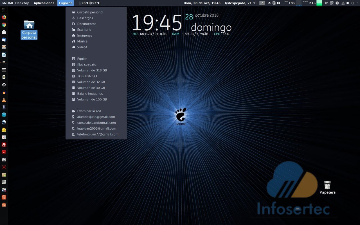
Task: Launch VLC media player
Action: (4, 100)
